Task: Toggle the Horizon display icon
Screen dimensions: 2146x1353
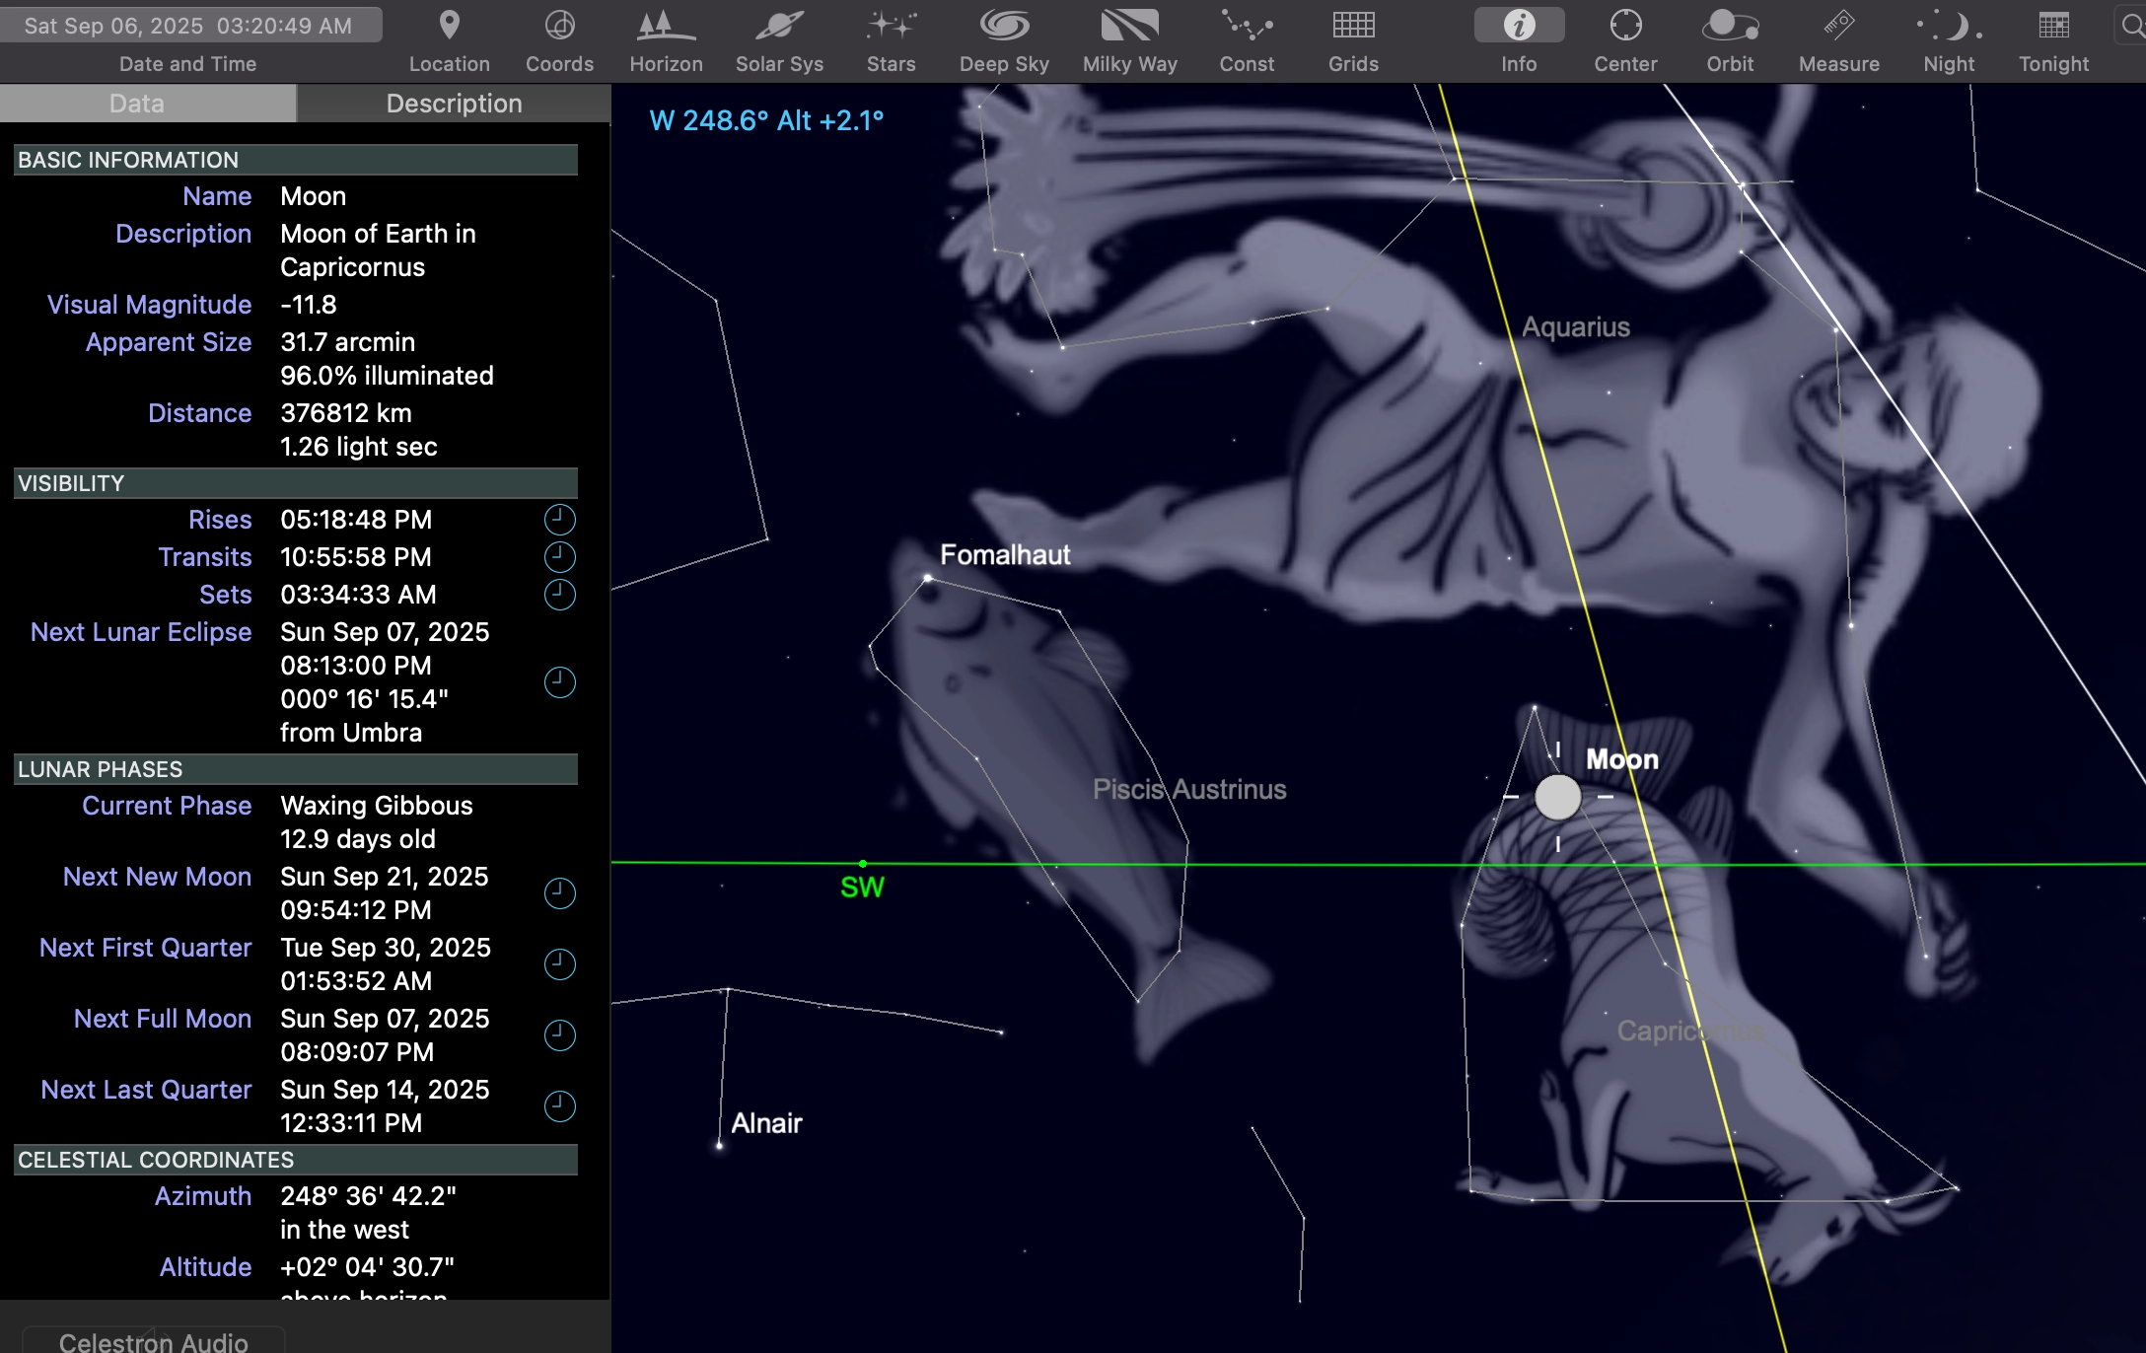Action: (666, 26)
